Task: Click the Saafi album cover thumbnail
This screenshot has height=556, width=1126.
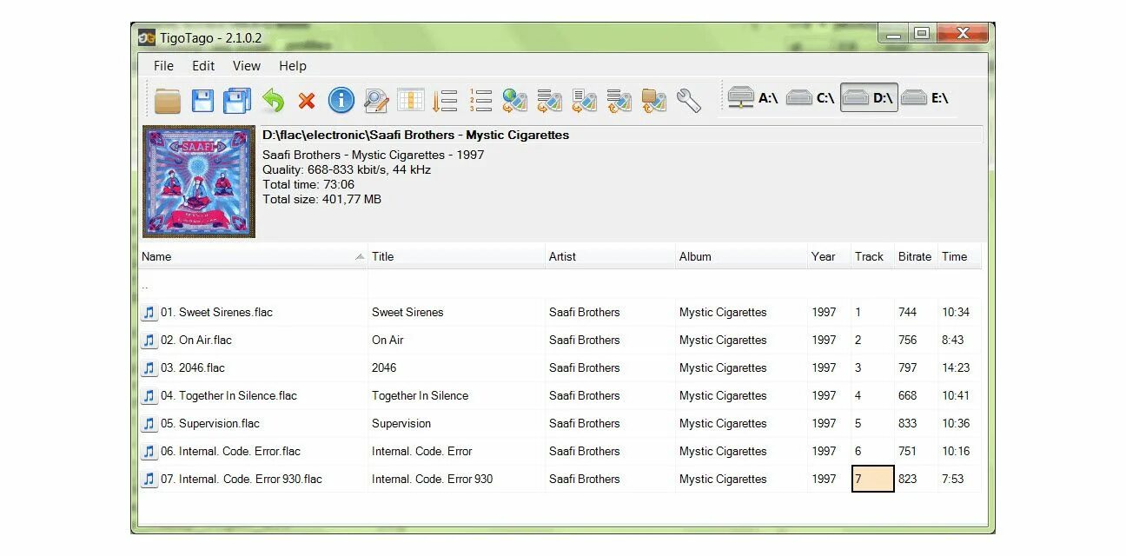Action: click(199, 182)
